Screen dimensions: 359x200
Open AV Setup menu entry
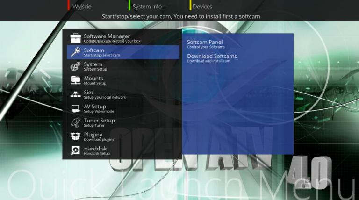tap(123, 108)
